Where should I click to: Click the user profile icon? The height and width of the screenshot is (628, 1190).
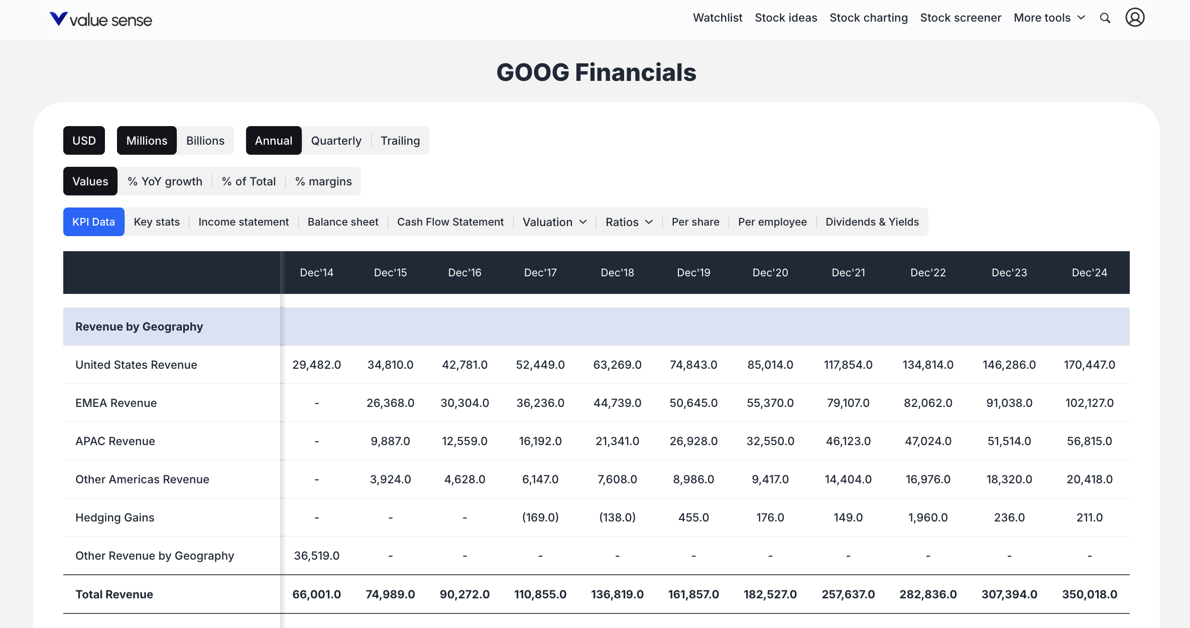[1135, 18]
